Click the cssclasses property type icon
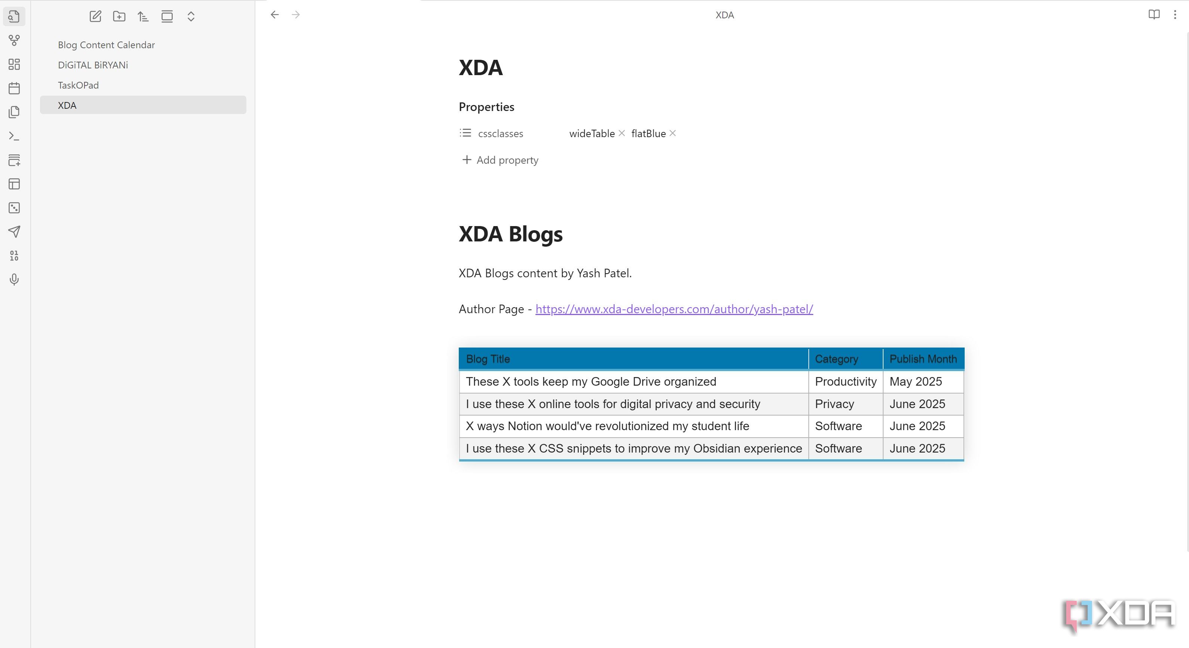Viewport: 1189px width, 648px height. (x=465, y=133)
